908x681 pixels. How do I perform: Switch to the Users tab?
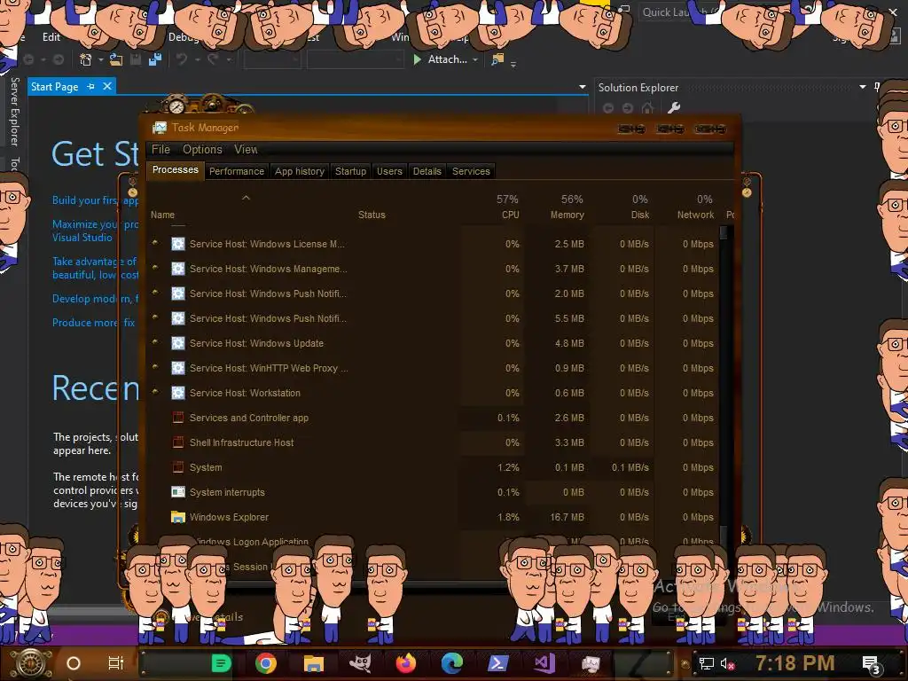pyautogui.click(x=389, y=171)
